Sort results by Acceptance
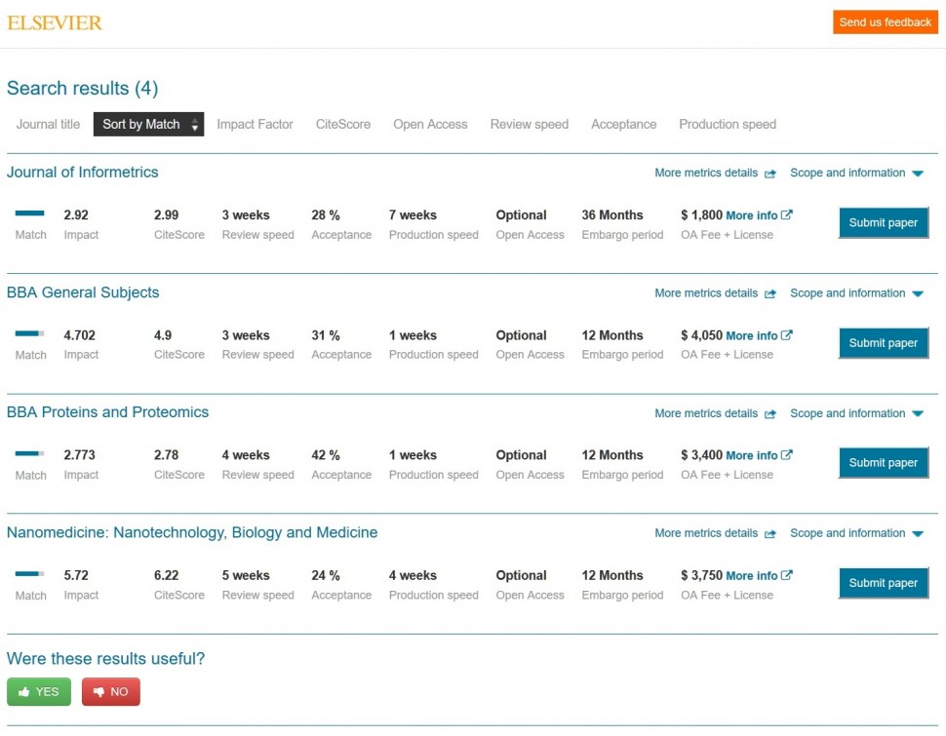 624,124
